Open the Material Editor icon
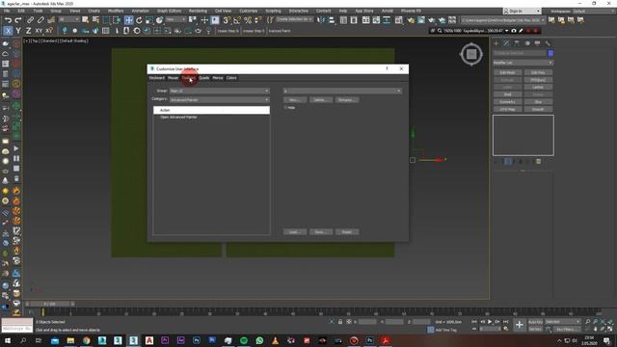617x347 pixels. pos(398,20)
